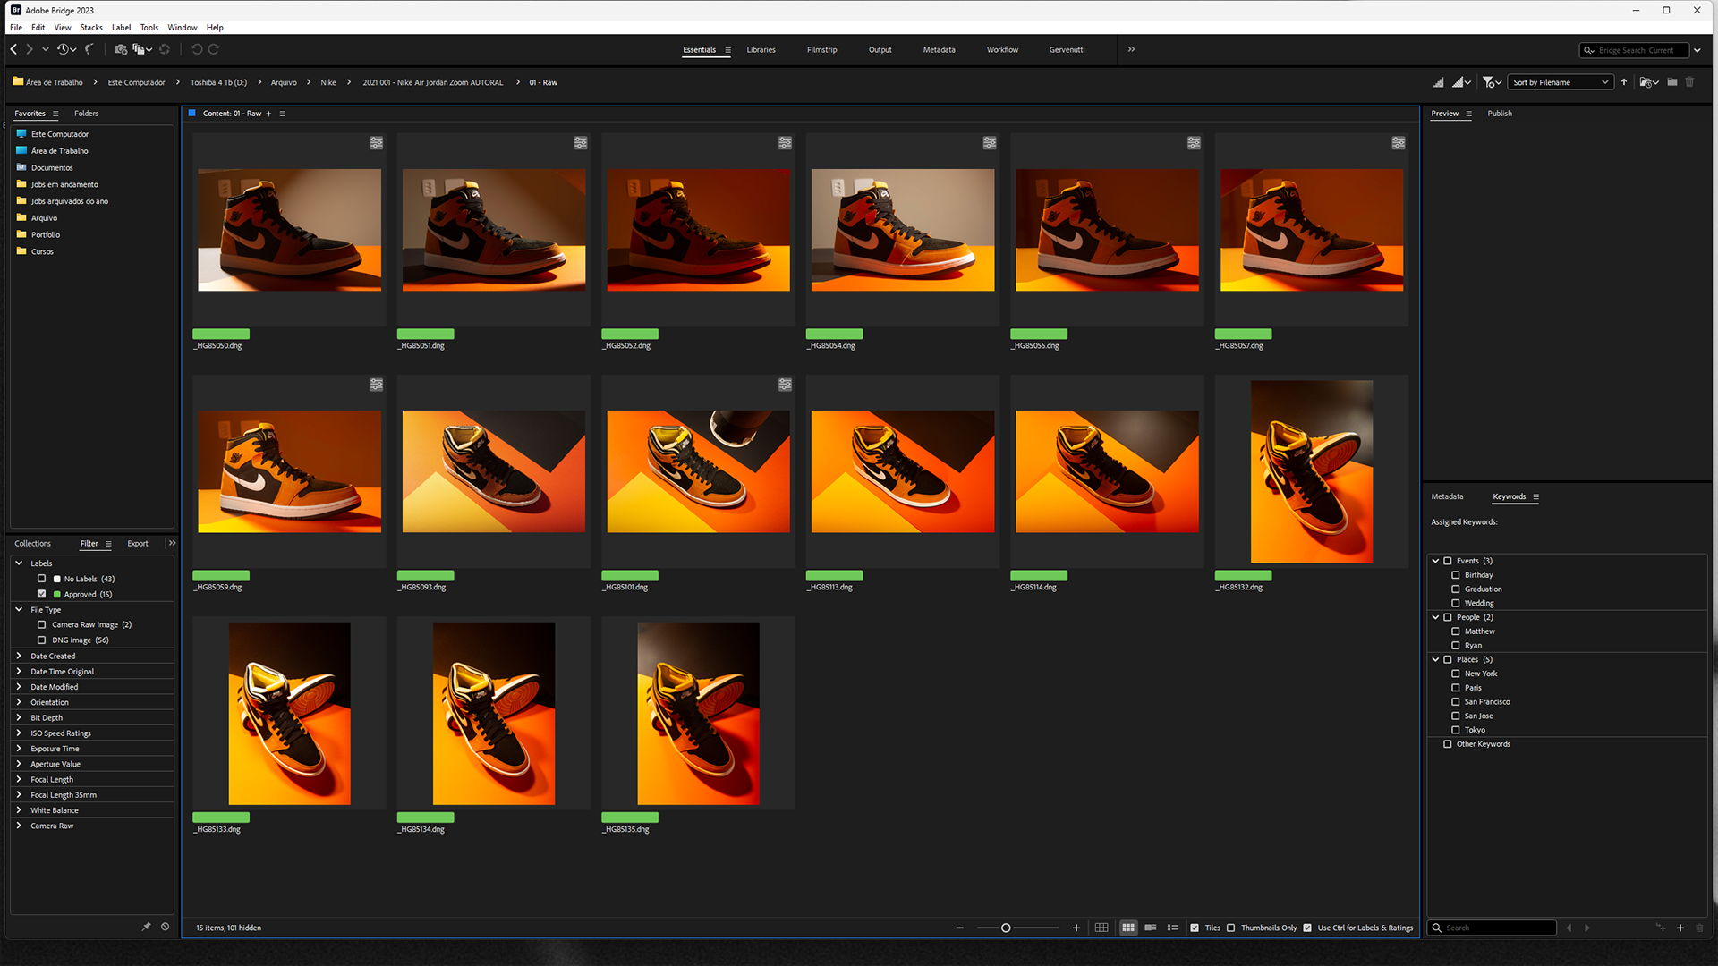The height and width of the screenshot is (966, 1718).
Task: Go back to previous folder
Action: pos(13,49)
